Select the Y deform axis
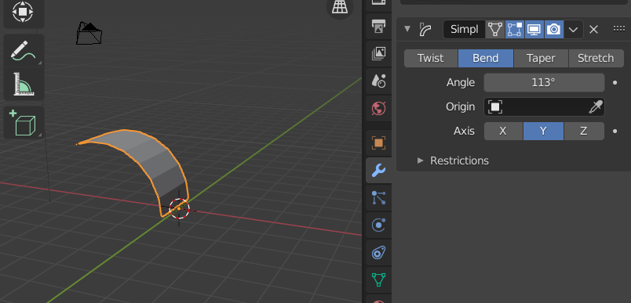 (543, 132)
